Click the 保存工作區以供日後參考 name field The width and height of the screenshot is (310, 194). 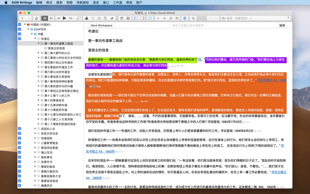(188, 25)
